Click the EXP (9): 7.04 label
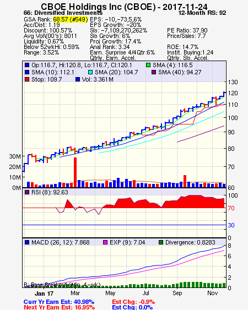Image resolution: width=248 pixels, height=310 pixels. coord(127,242)
